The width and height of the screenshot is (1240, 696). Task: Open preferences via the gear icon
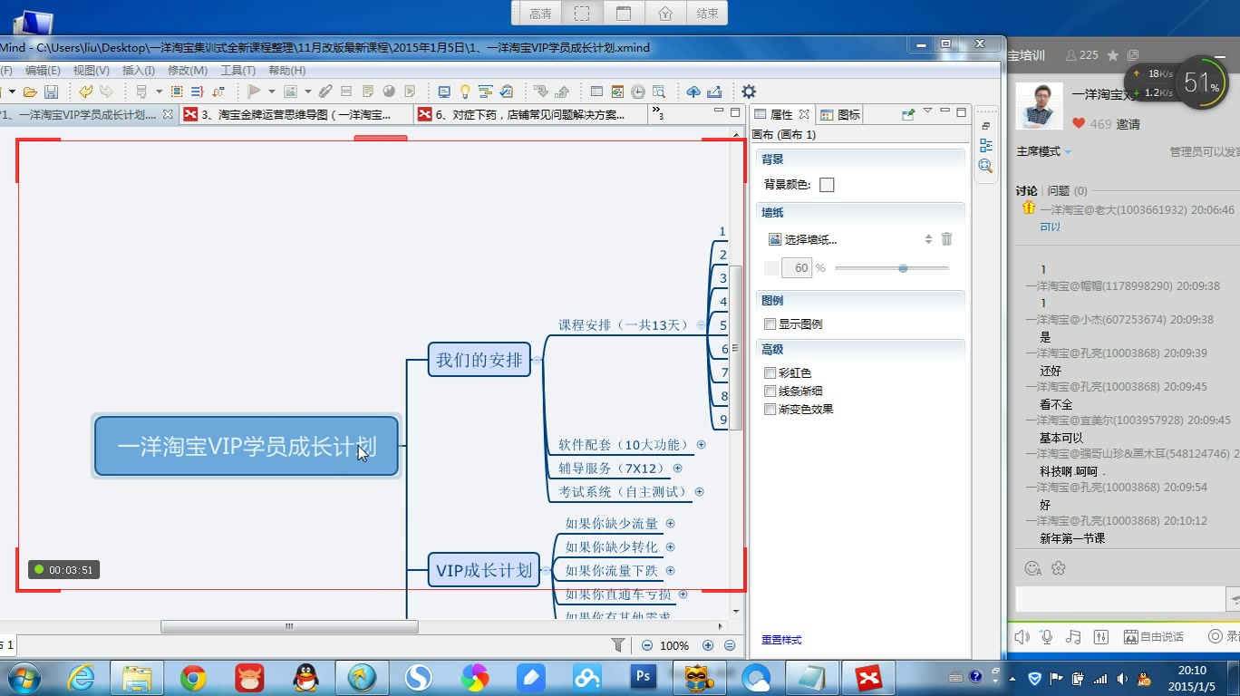[749, 92]
